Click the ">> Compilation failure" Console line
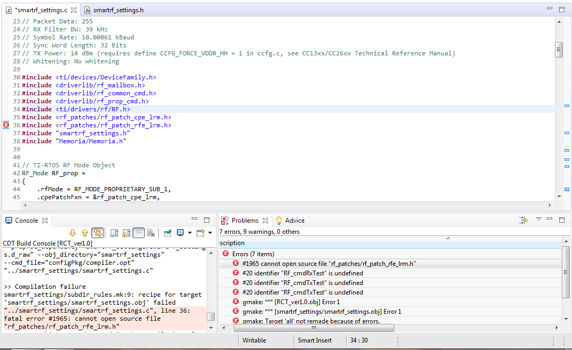 45,287
